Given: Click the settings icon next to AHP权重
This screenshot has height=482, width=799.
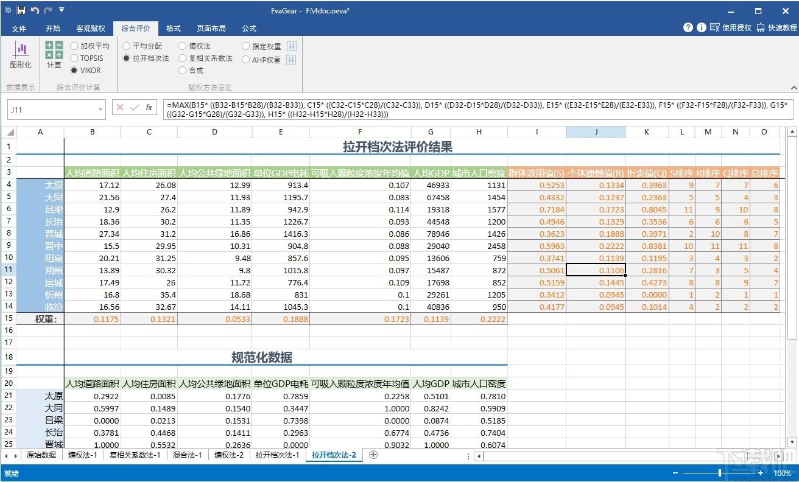Looking at the screenshot, I should pyautogui.click(x=291, y=60).
